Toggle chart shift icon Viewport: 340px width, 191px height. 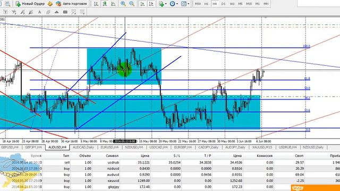151,4
